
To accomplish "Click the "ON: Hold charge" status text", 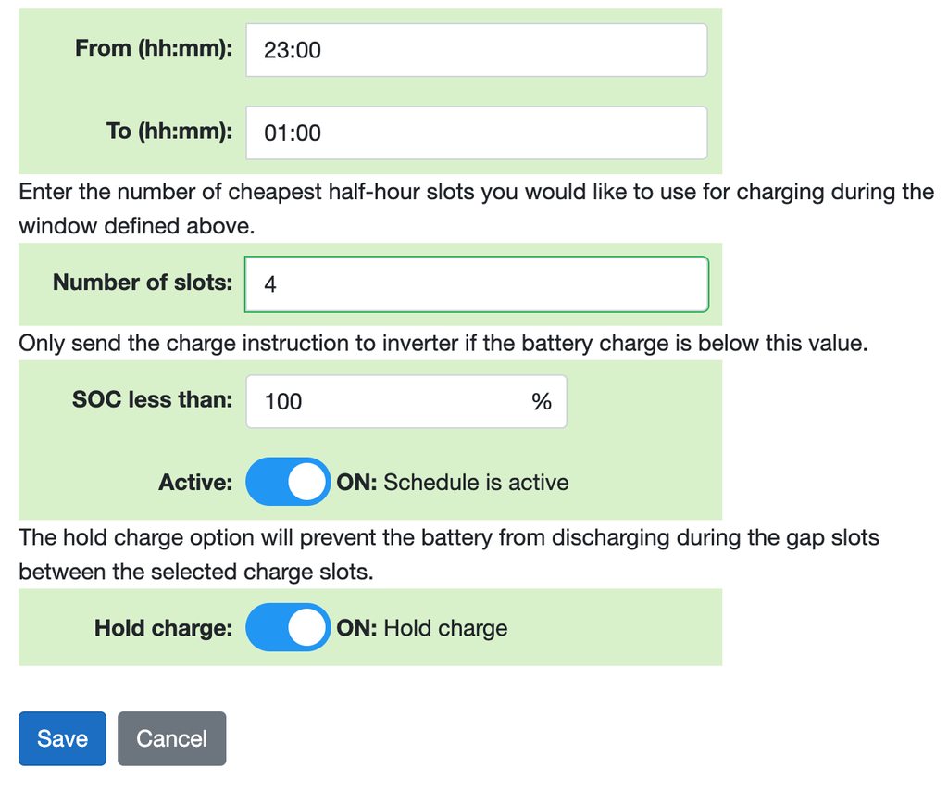I will [422, 628].
